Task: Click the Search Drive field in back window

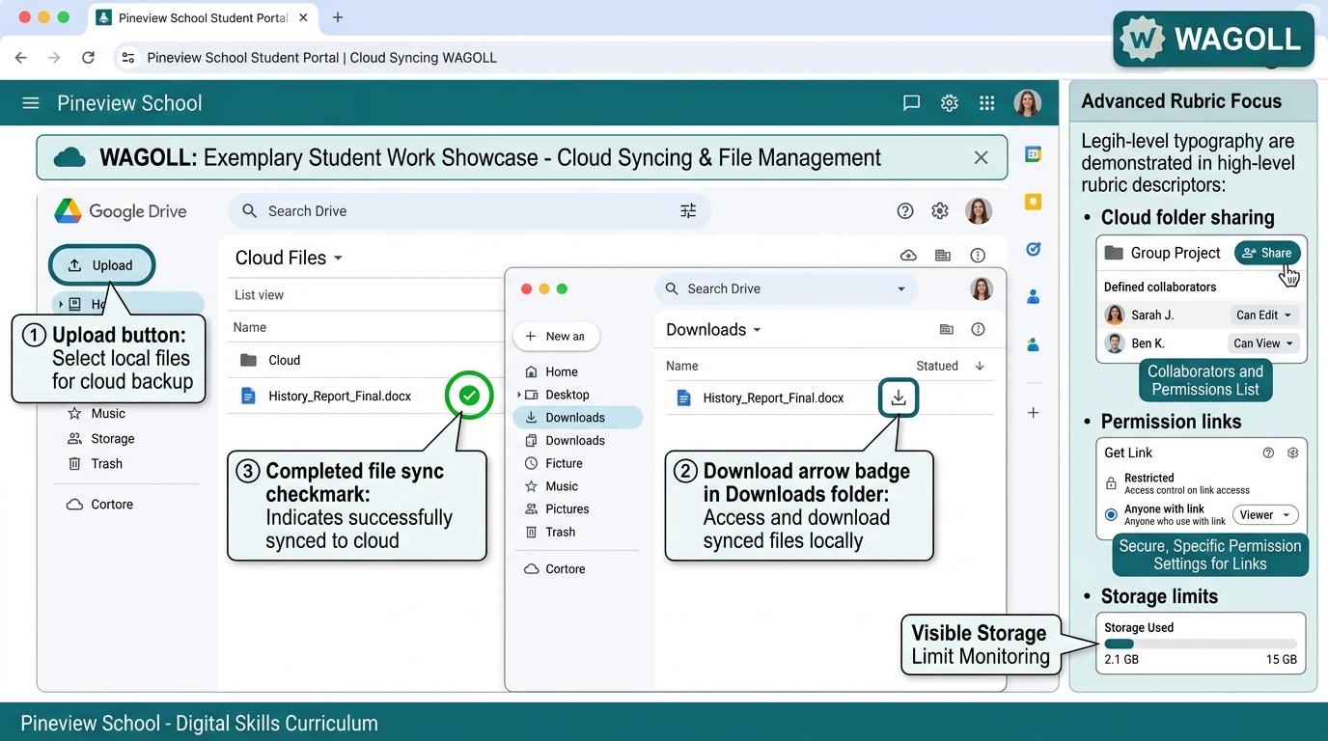Action: point(469,210)
